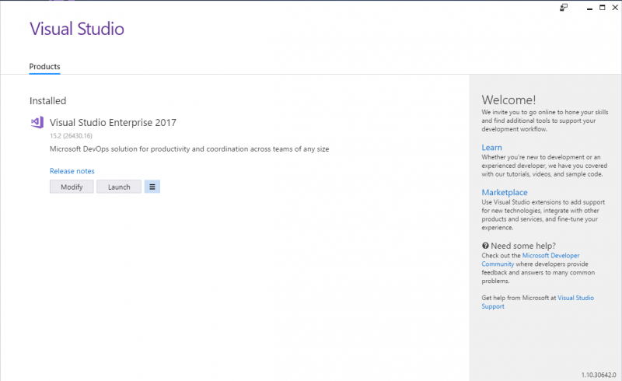Screen dimensions: 622x381
Task: Open the Learn link
Action: click(492, 147)
